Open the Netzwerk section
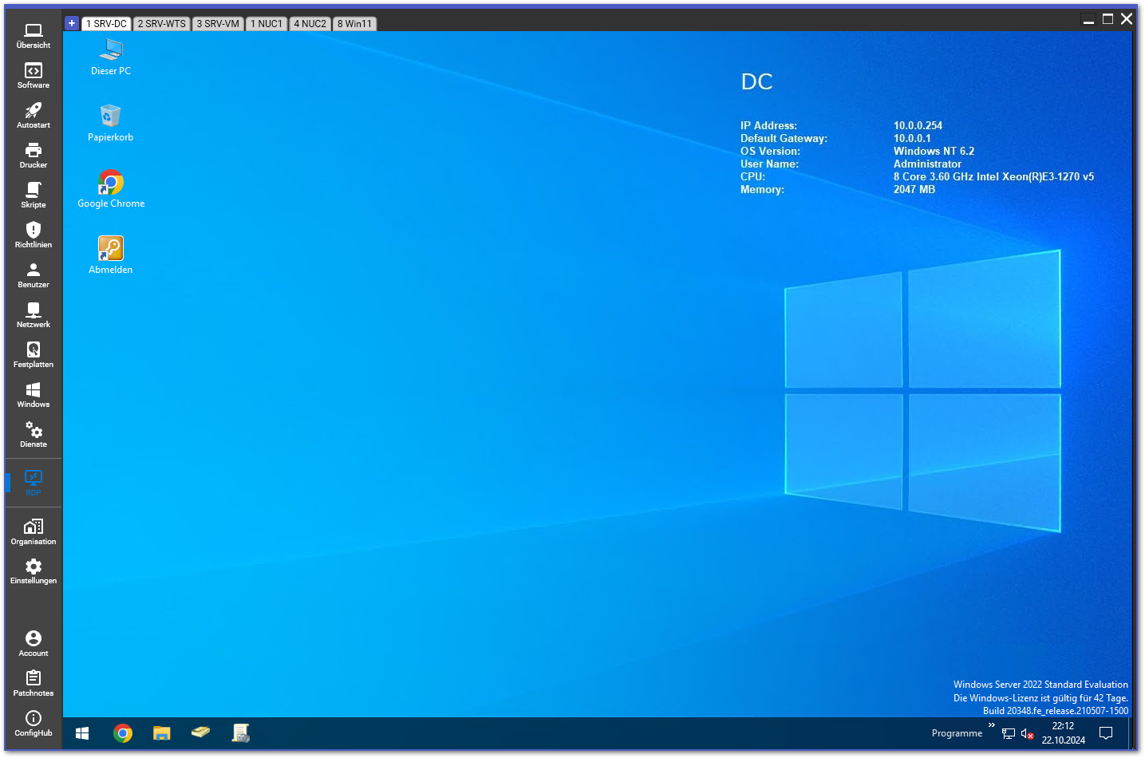1145x758 pixels. coord(34,315)
